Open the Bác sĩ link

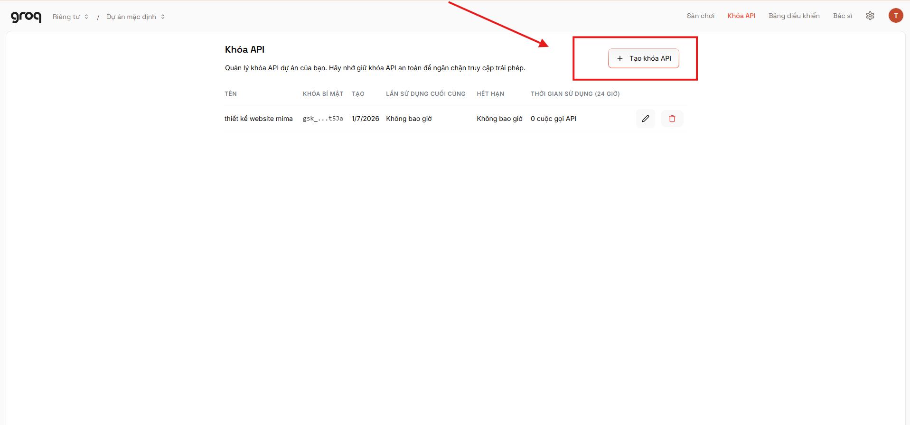[842, 16]
